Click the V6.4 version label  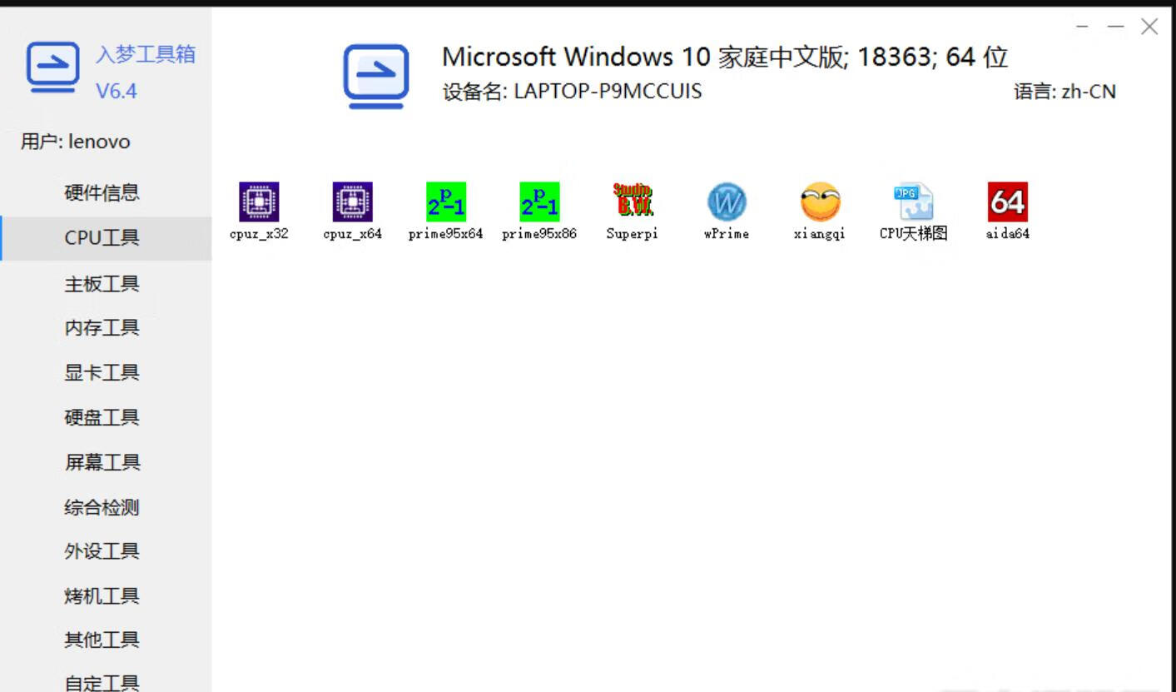pos(117,91)
